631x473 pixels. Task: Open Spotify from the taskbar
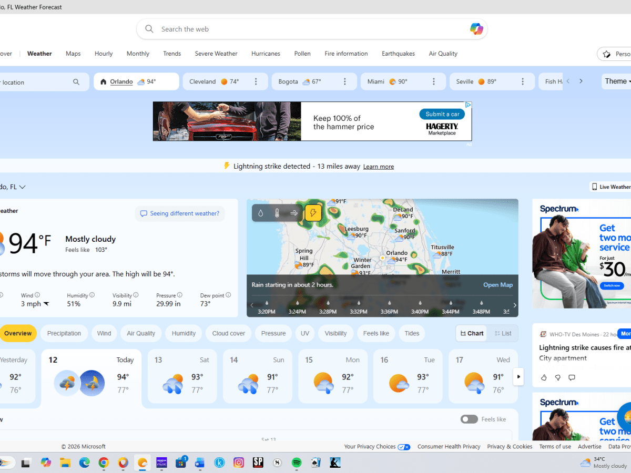pyautogui.click(x=297, y=462)
